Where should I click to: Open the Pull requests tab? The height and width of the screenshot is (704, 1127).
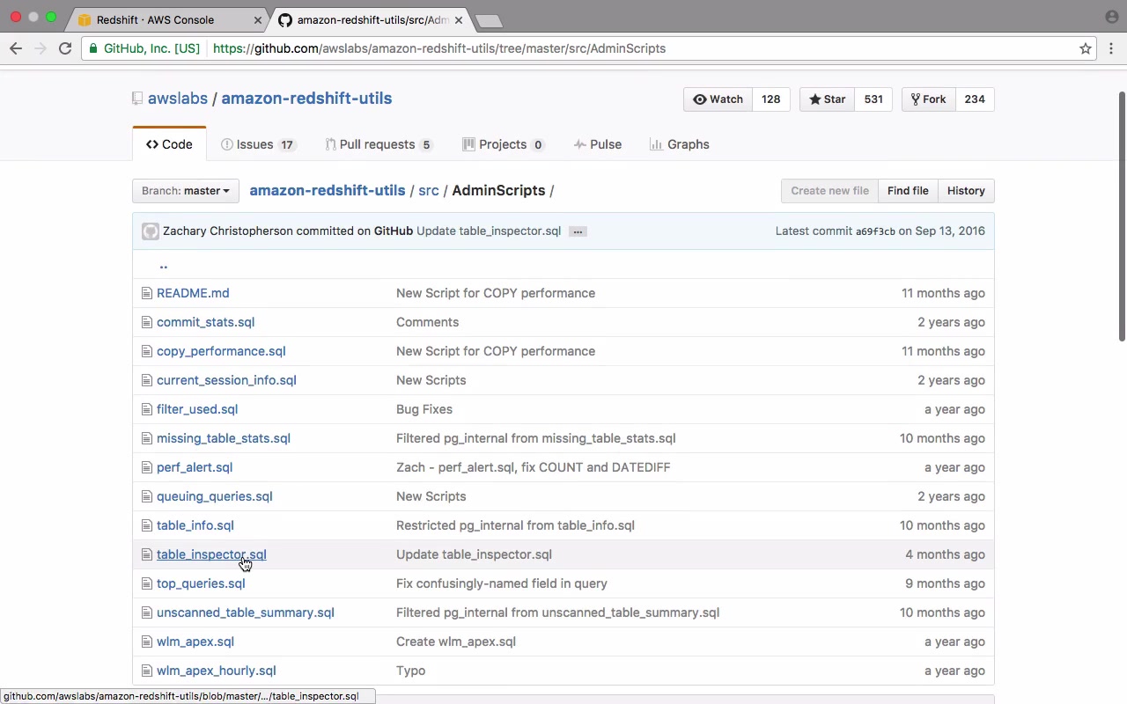(379, 144)
